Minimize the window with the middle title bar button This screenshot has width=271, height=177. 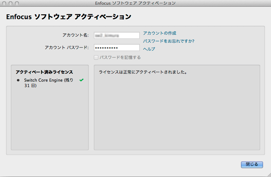click(11, 3)
